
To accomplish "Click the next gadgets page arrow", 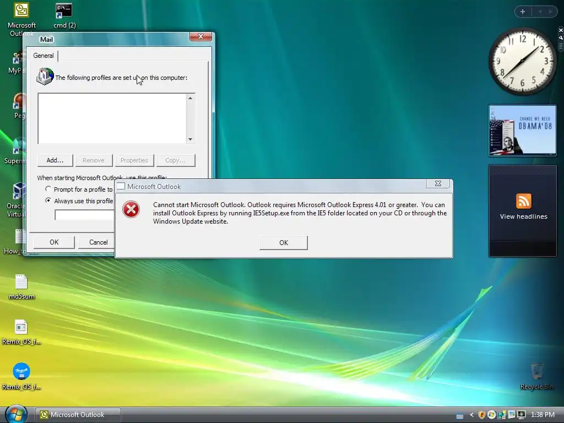I will (x=550, y=12).
